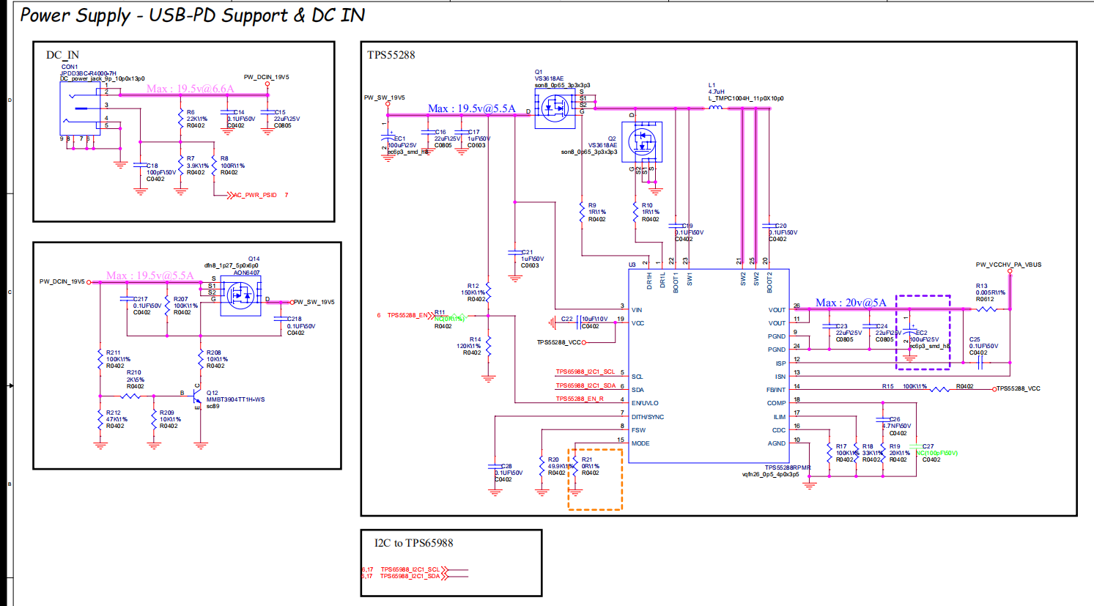
Task: Select PW_SW_19V5 port in TPS55288 block
Action: 388,104
